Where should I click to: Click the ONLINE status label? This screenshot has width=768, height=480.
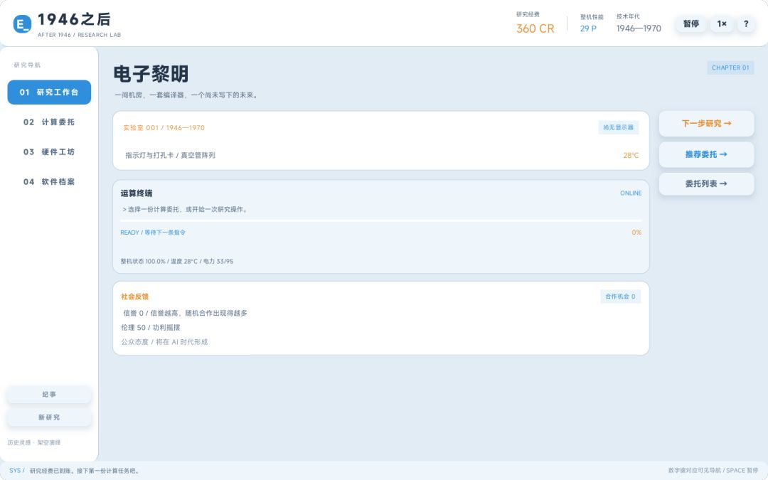(631, 193)
